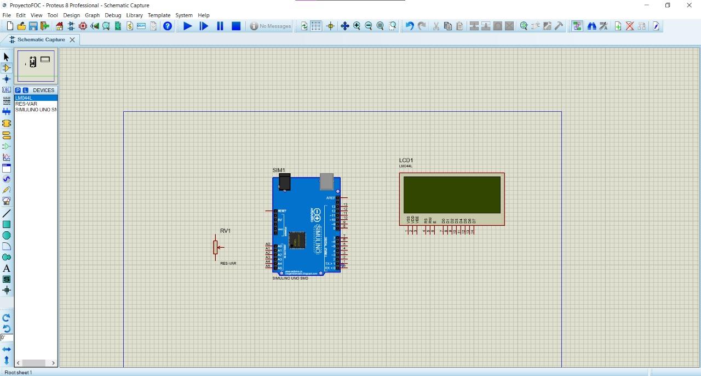701x376 pixels.
Task: Open the System menu
Action: 184,15
